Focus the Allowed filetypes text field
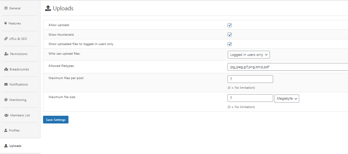This screenshot has width=348, height=154. coord(288,67)
